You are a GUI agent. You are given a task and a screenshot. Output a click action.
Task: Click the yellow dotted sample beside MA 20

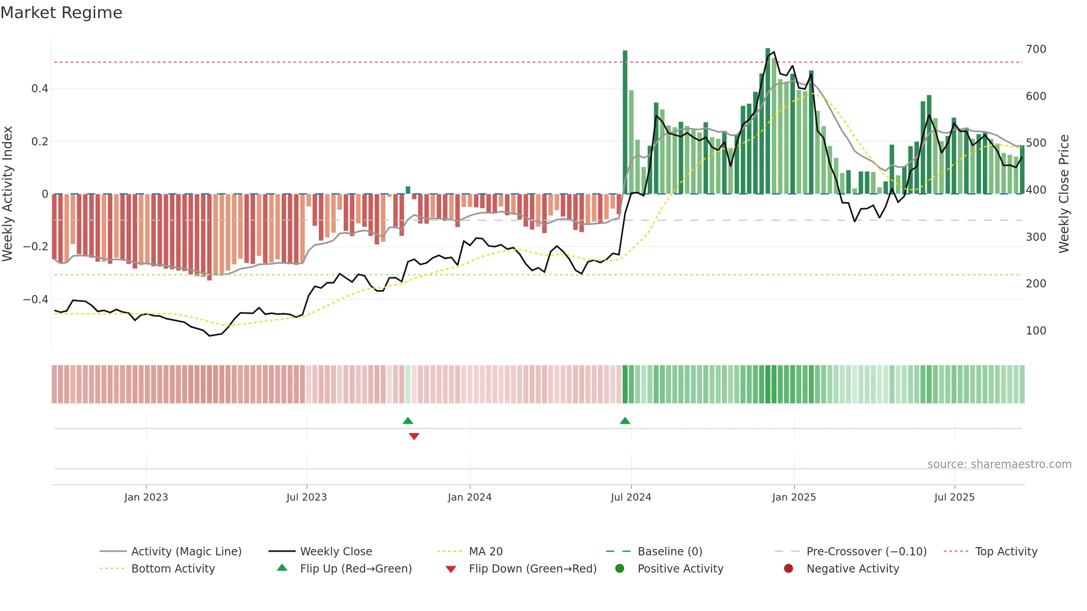point(450,551)
